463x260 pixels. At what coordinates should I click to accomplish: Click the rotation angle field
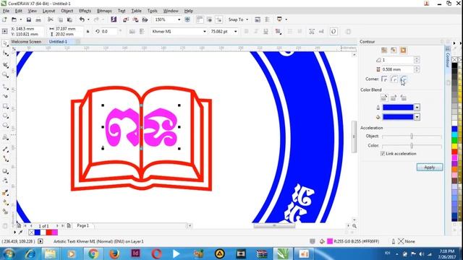[x=109, y=32]
